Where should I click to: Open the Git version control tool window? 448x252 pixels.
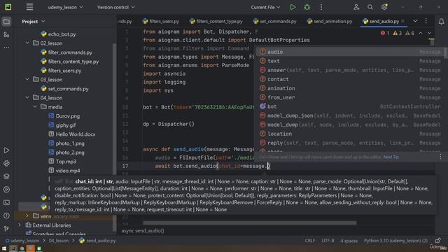pos(6,229)
